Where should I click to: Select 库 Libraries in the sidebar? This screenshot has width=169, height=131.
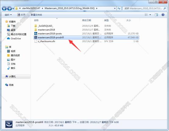[x=8, y=47]
